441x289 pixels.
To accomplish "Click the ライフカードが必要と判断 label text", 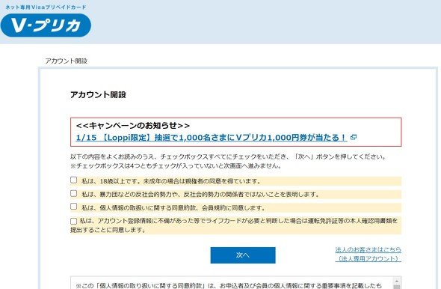I will tap(234, 225).
